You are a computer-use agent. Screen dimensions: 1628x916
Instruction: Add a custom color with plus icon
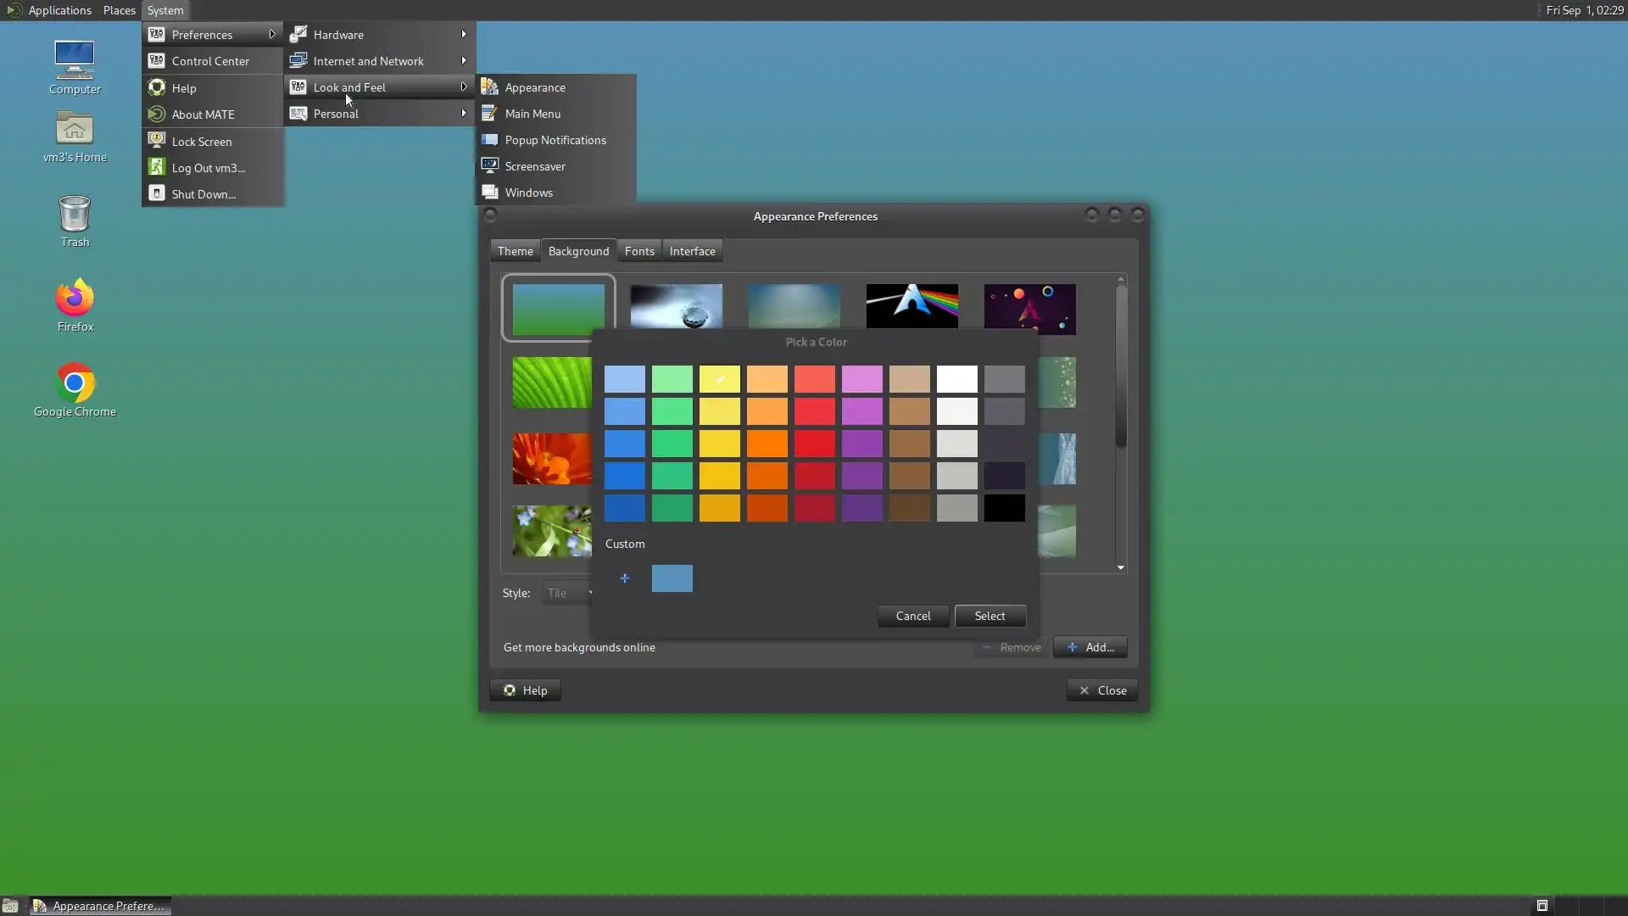625,578
